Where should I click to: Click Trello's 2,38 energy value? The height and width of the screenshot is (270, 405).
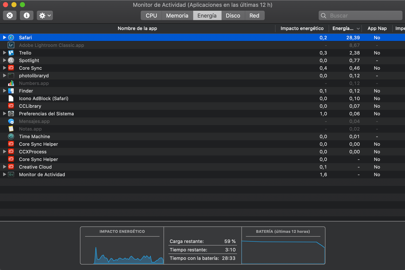tap(354, 53)
